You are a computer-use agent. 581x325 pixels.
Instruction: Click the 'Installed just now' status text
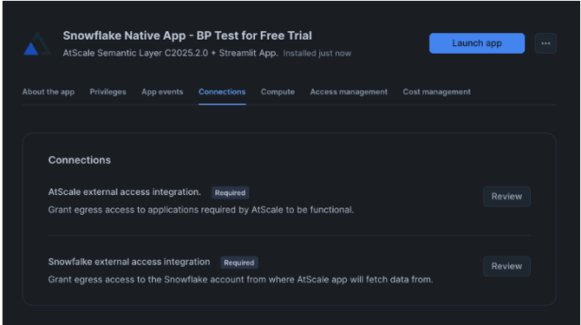(317, 54)
